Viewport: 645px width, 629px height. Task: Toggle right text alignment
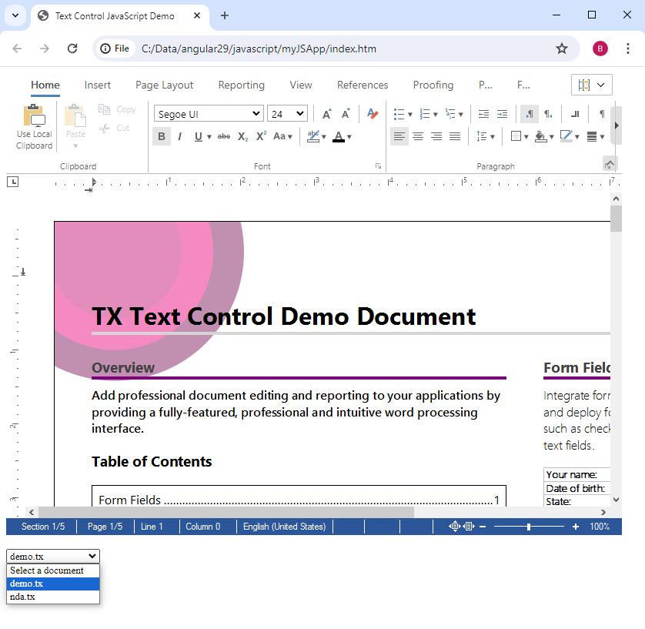point(436,136)
